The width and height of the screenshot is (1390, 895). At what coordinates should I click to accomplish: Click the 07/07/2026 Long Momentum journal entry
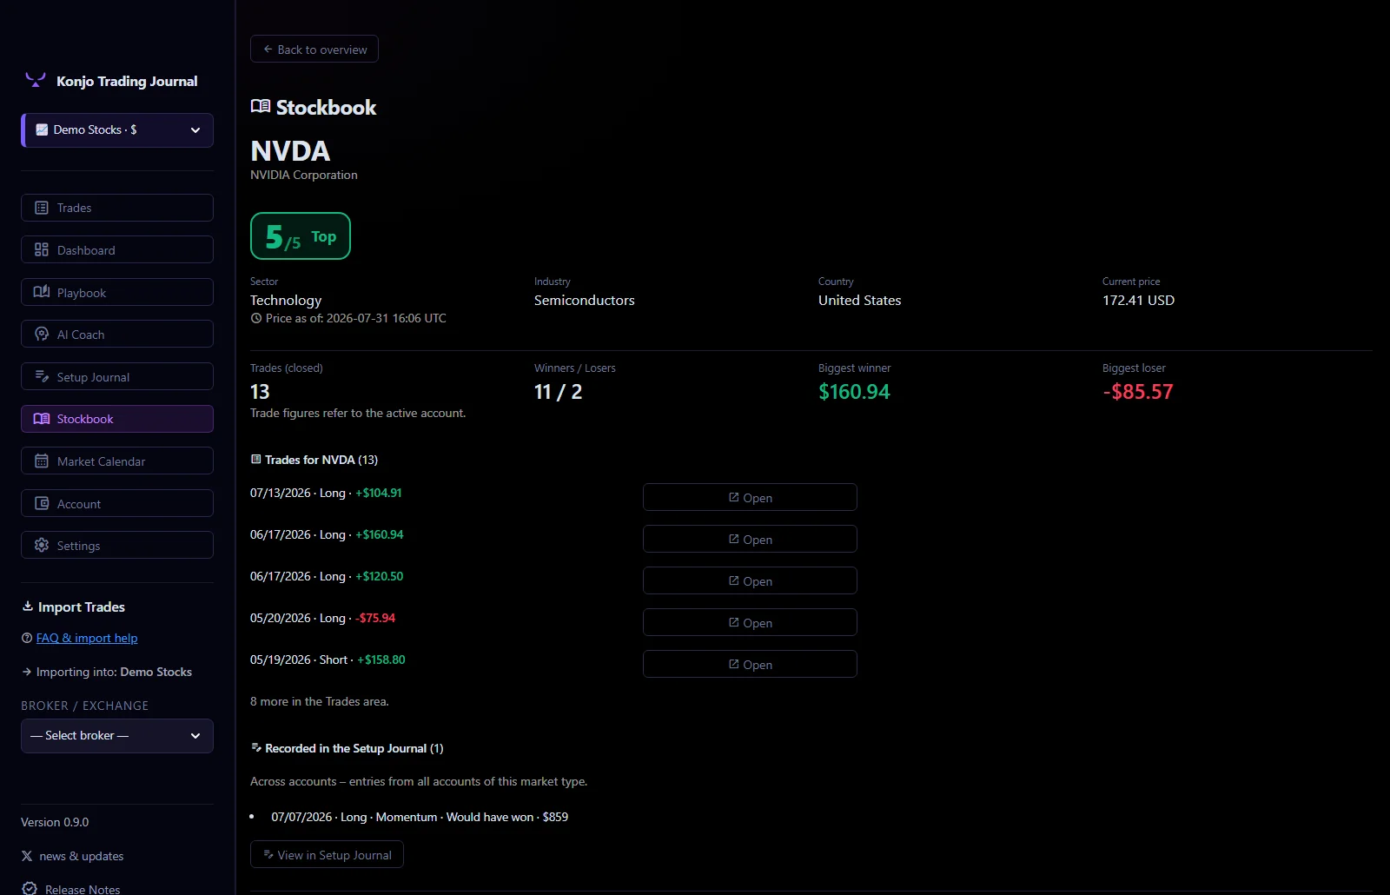tap(420, 817)
